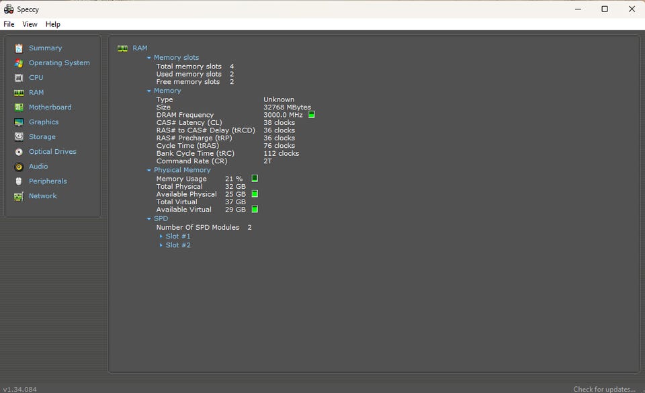The width and height of the screenshot is (645, 393).
Task: Click the 3000.0 MHz frequency value
Action: 283,115
